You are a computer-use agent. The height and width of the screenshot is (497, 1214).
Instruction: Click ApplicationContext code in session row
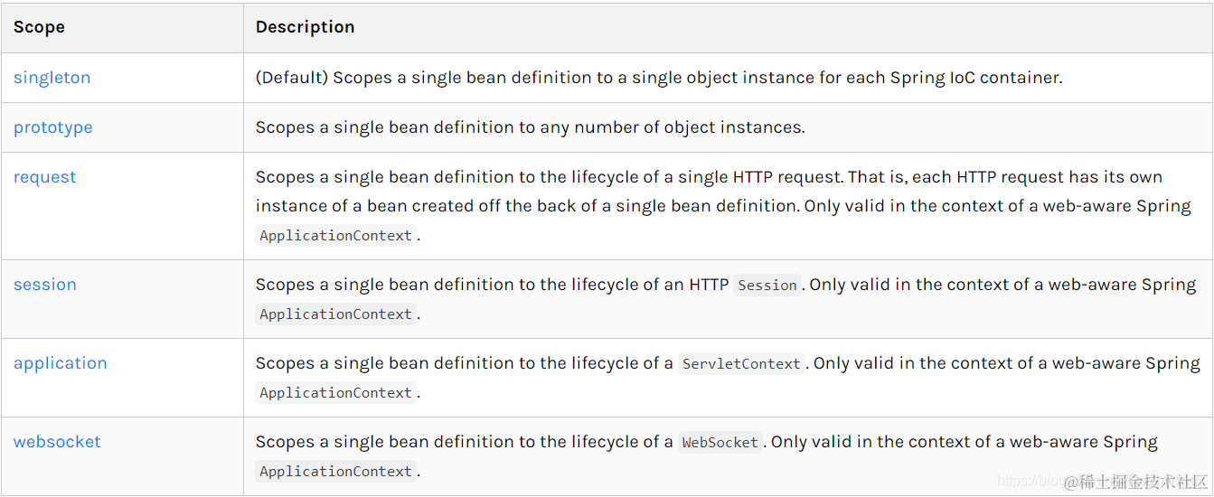coord(336,314)
